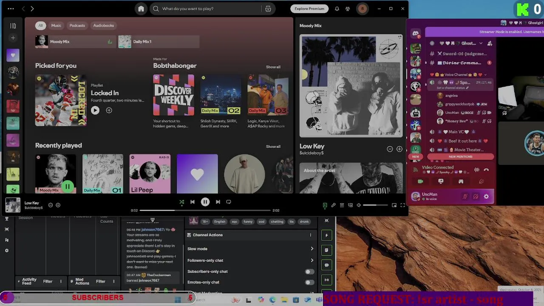This screenshot has height=306, width=544.
Task: Turn on Discord camera
Action: click(420, 181)
